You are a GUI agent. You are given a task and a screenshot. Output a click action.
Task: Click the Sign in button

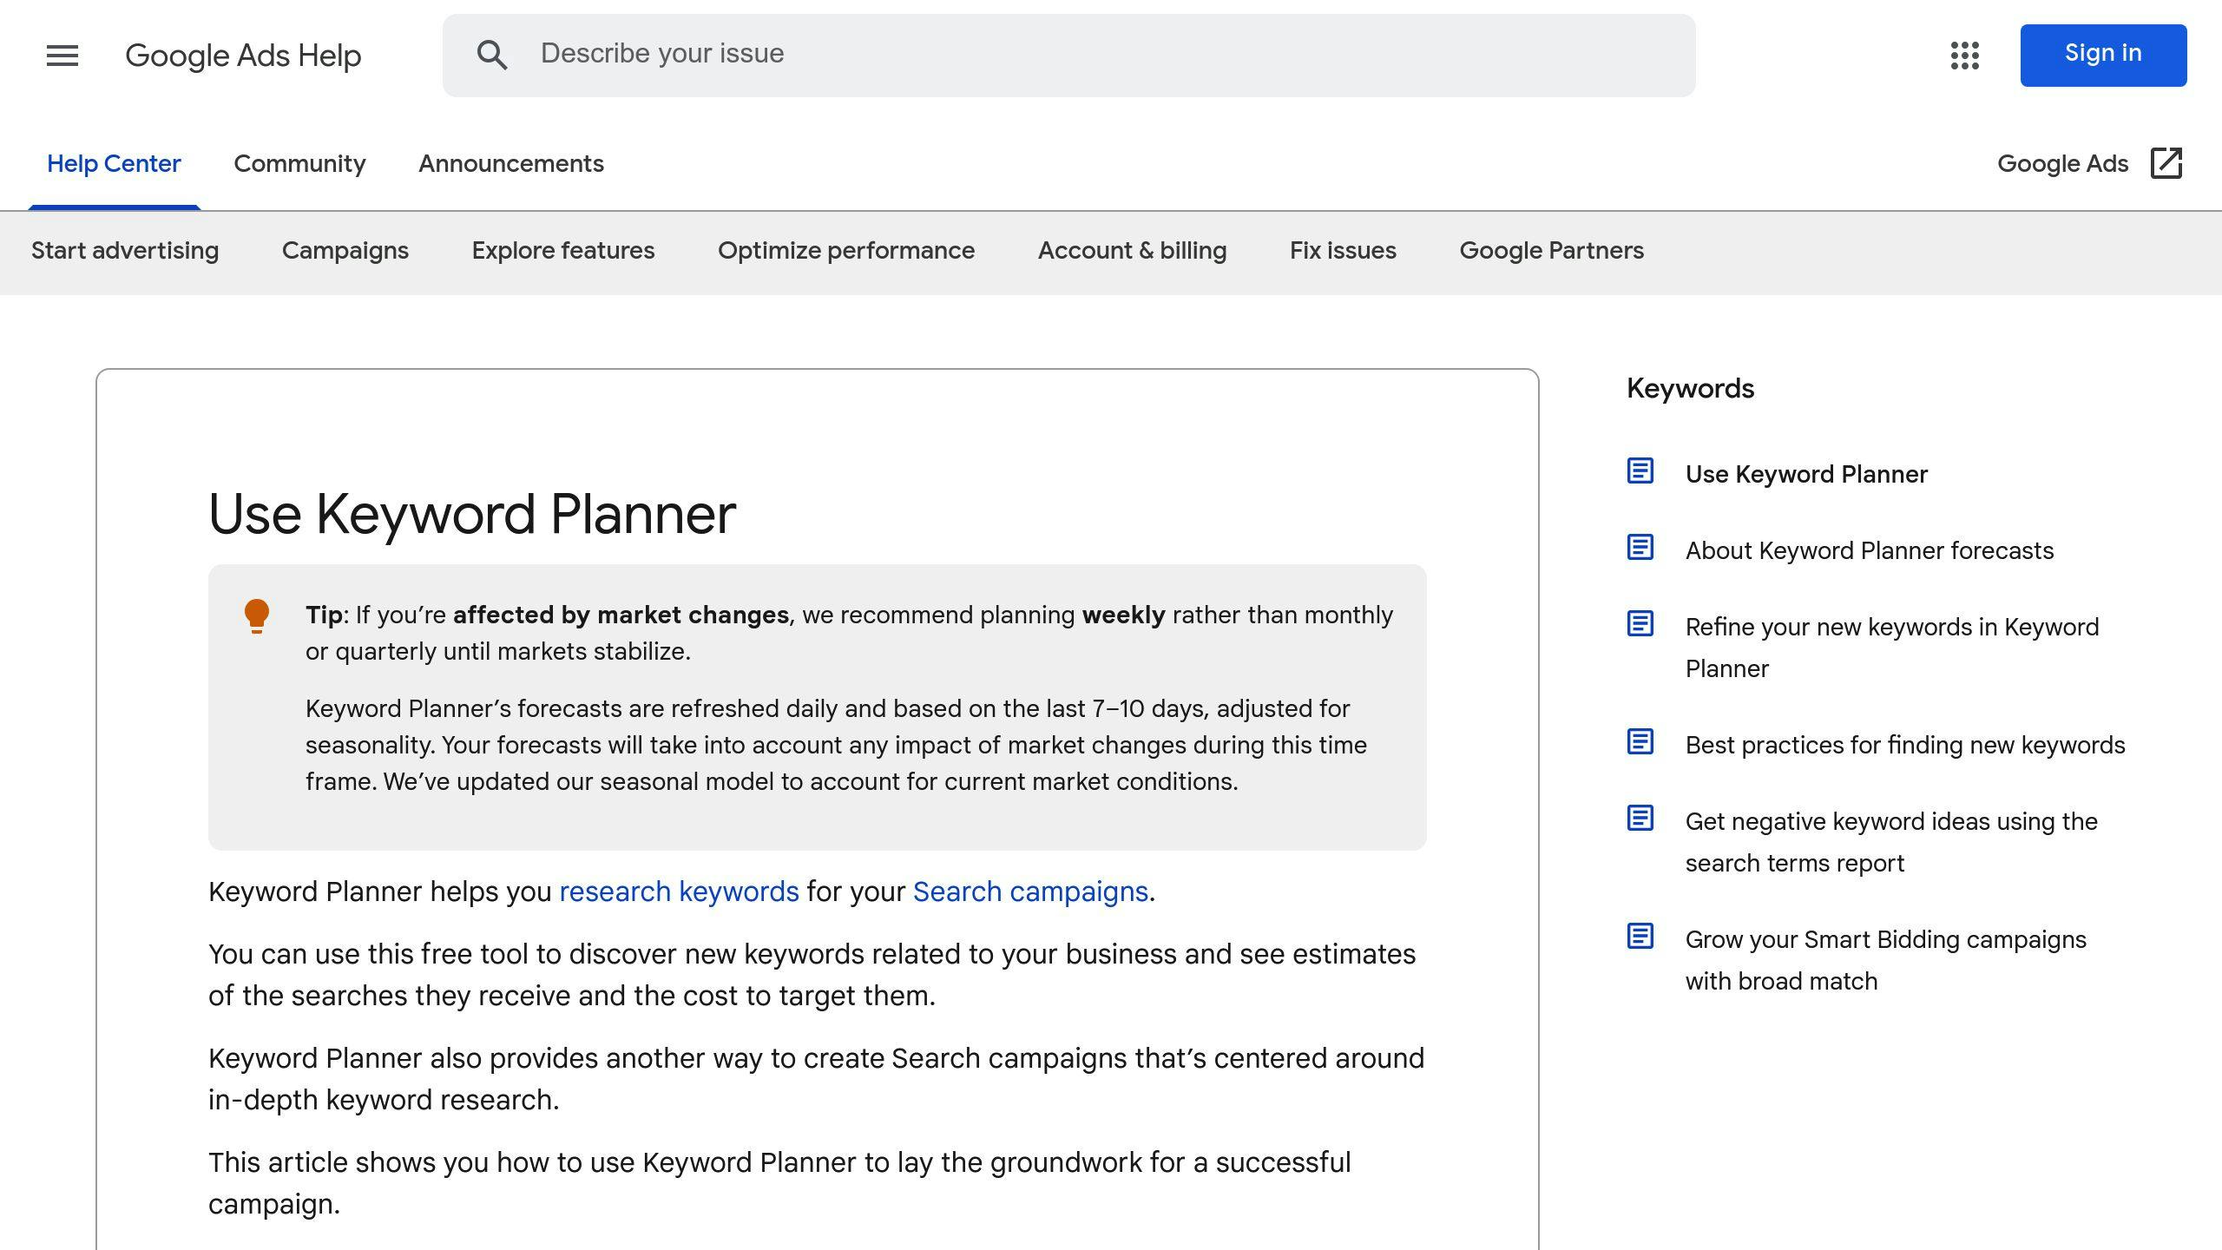[x=2103, y=56]
